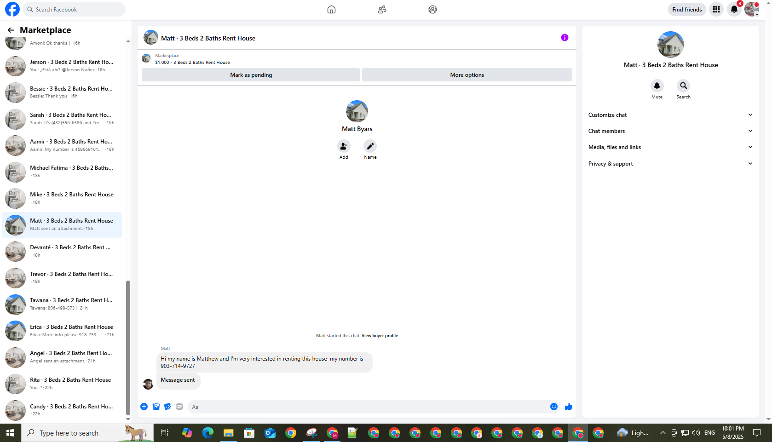Open the taskbar volume icon

(x=696, y=433)
